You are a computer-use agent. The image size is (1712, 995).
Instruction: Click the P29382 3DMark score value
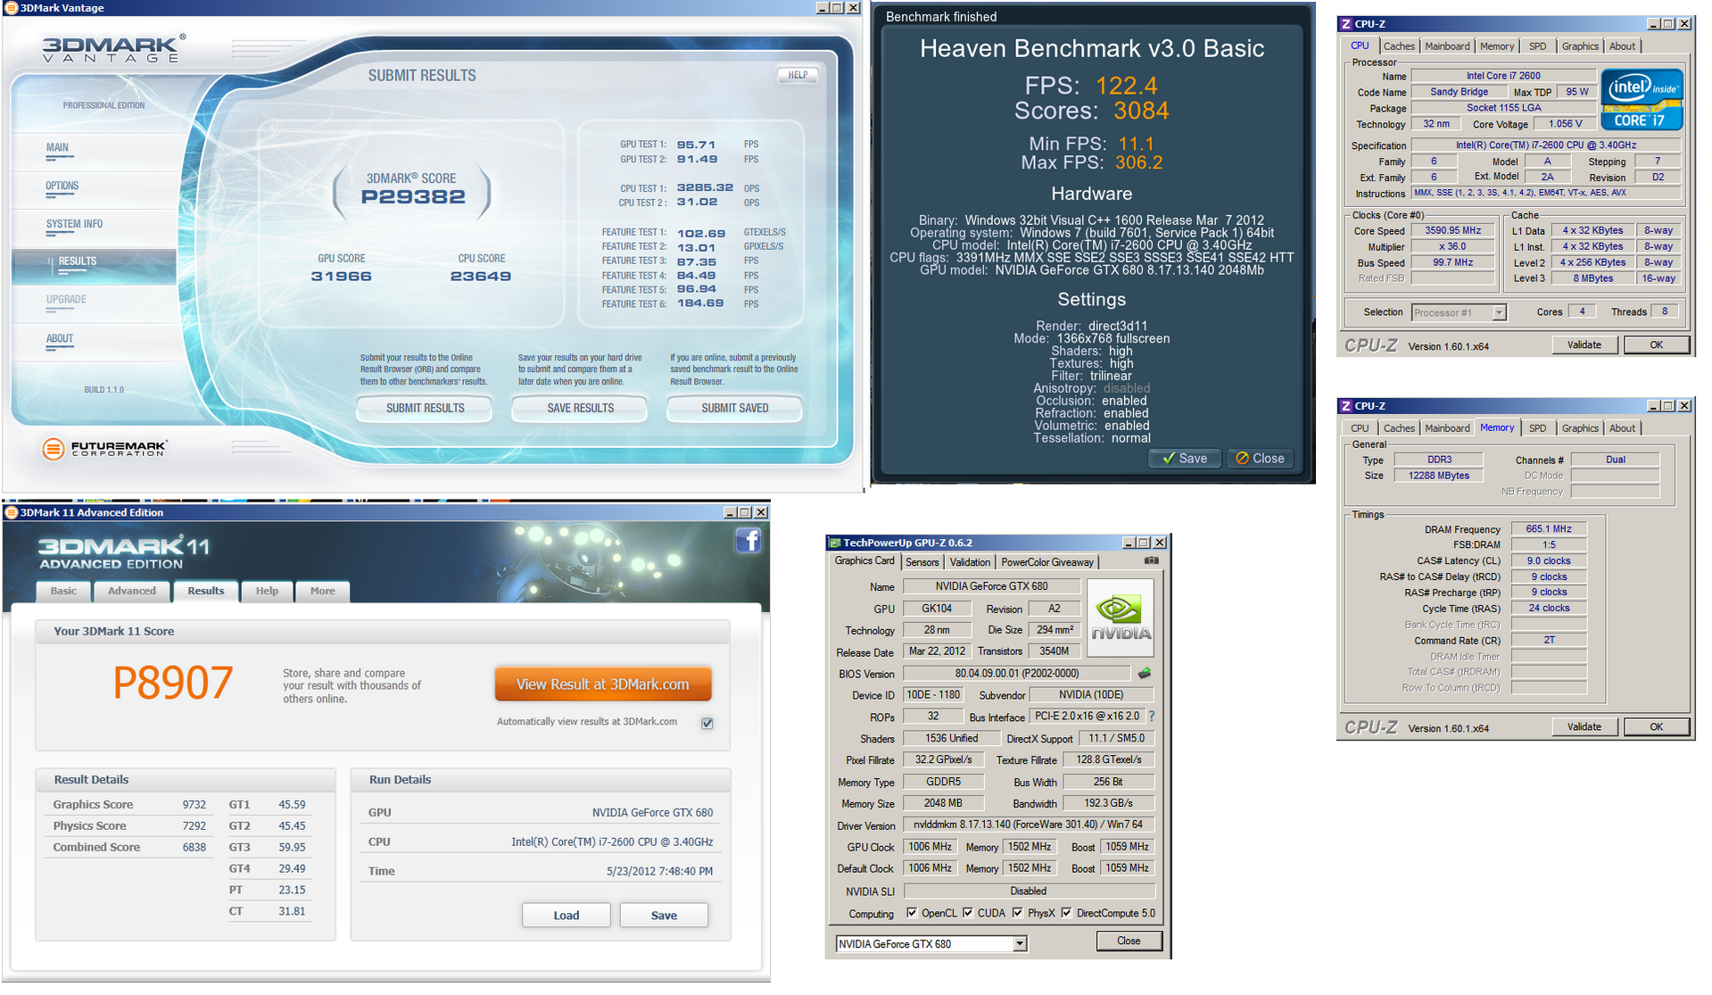point(413,197)
